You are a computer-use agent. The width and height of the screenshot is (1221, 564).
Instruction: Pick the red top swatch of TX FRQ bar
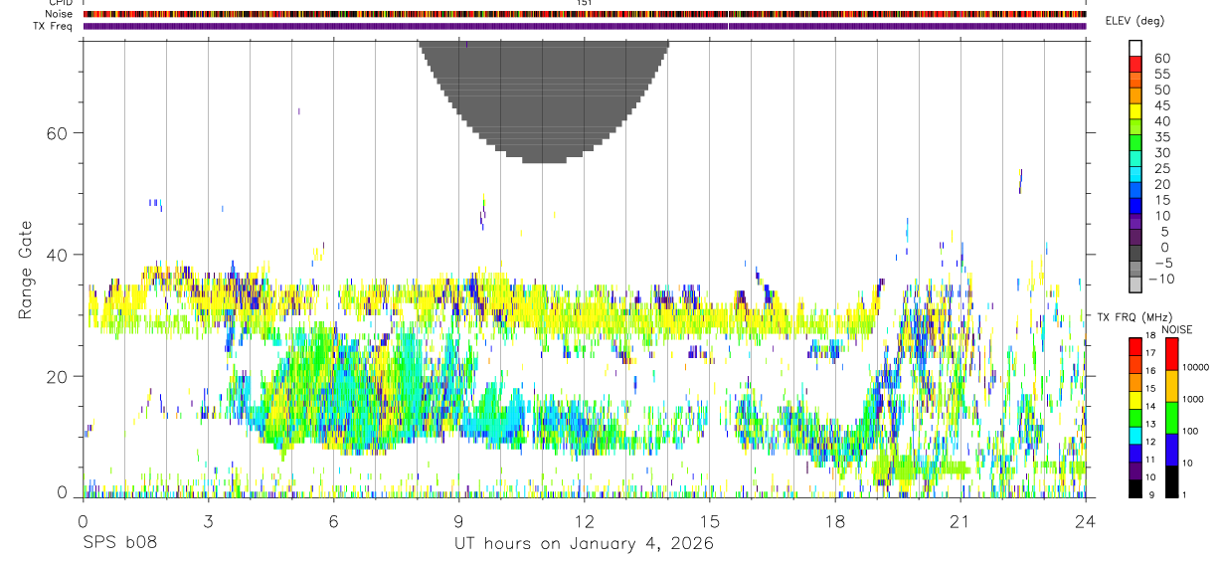click(x=1135, y=345)
